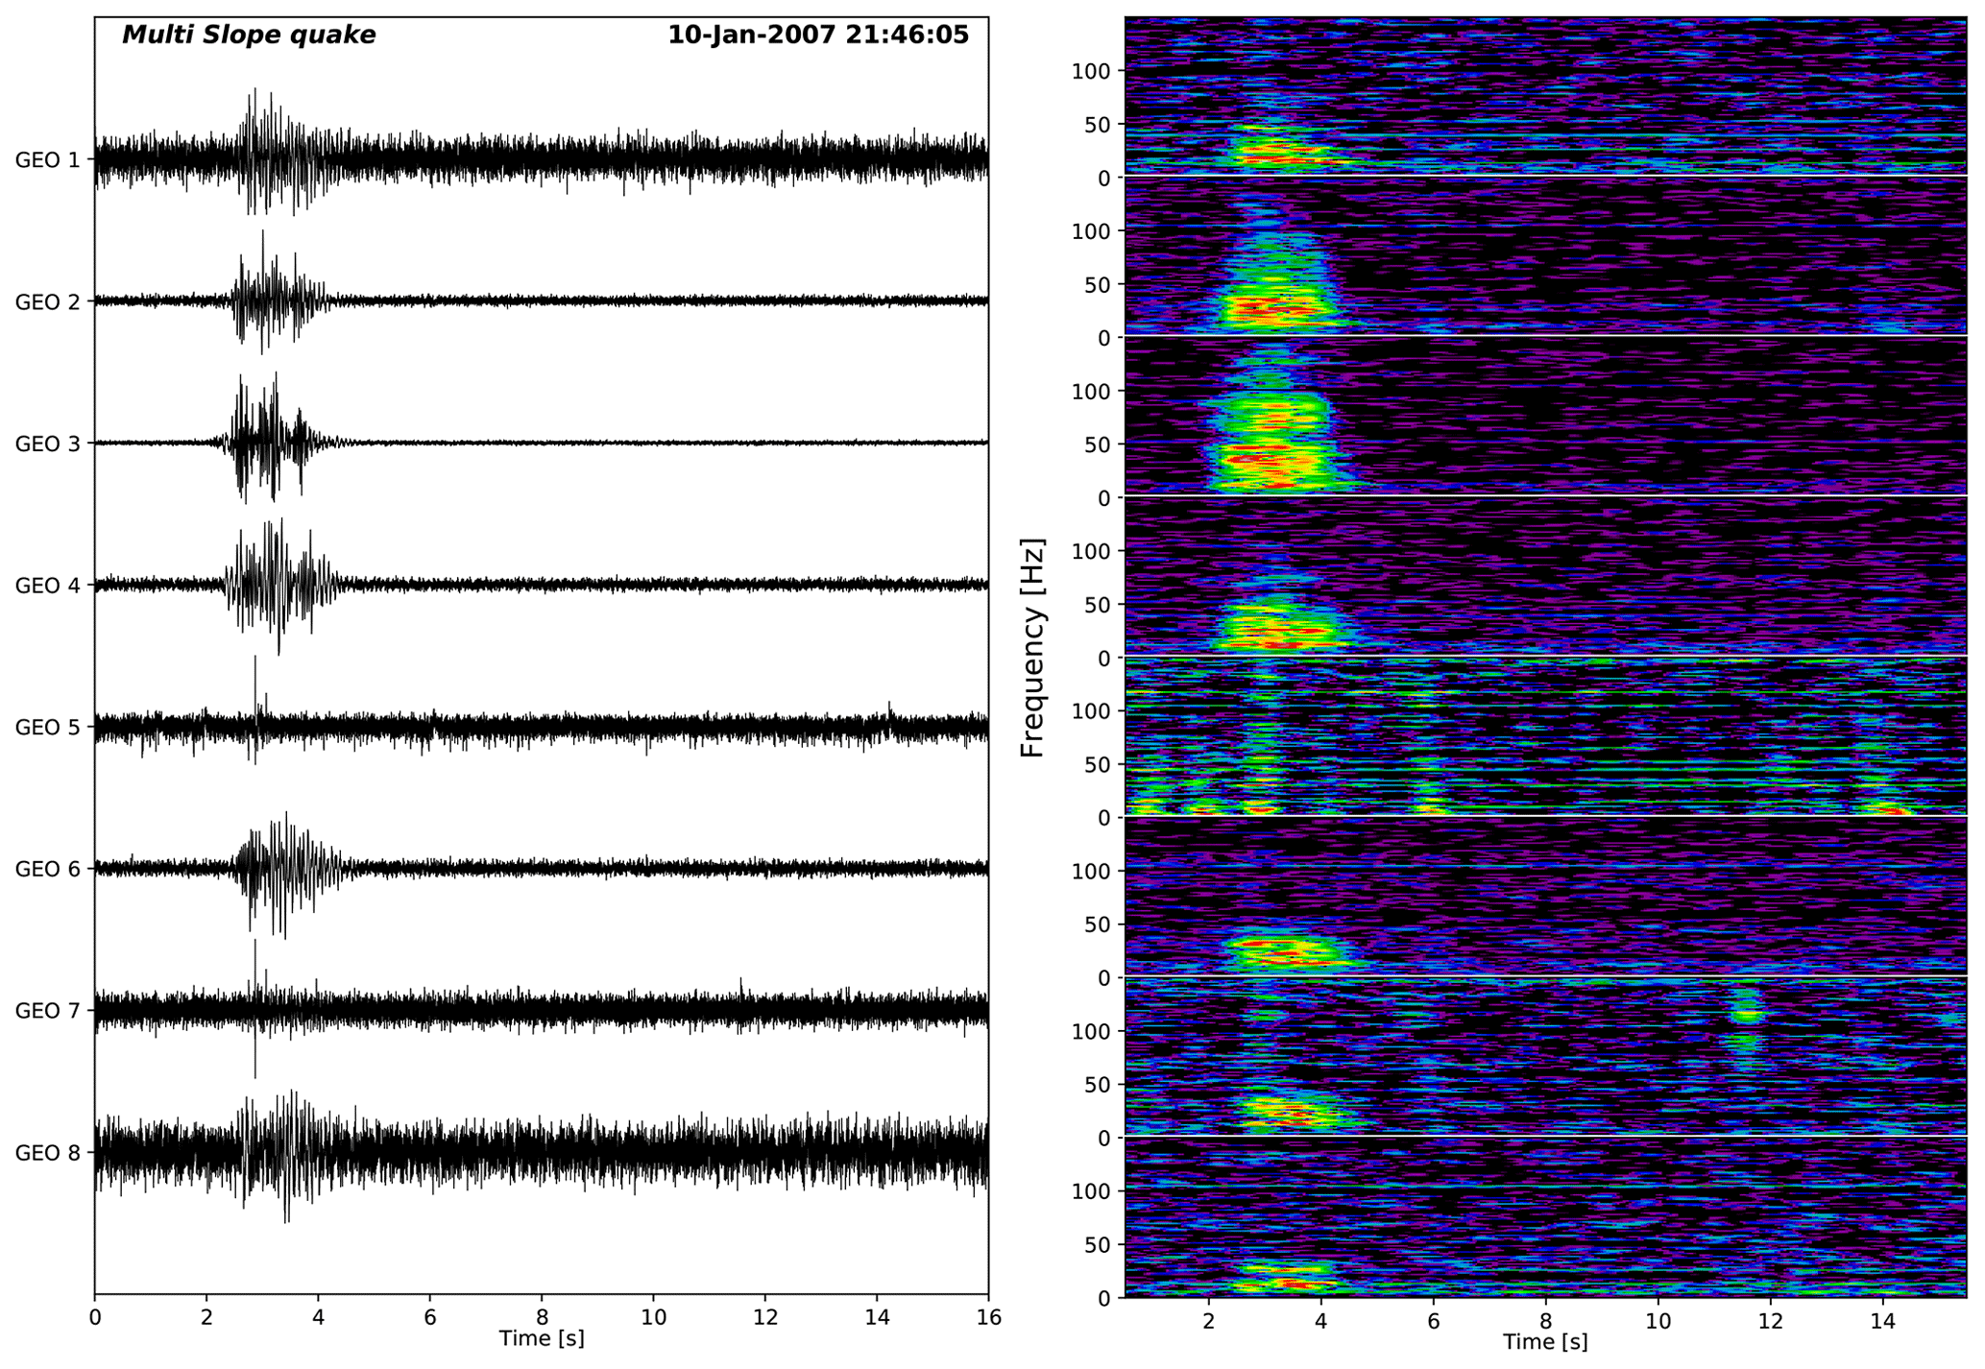Click the 10-Jan-2007 21:46:05 timestamp

click(x=818, y=36)
